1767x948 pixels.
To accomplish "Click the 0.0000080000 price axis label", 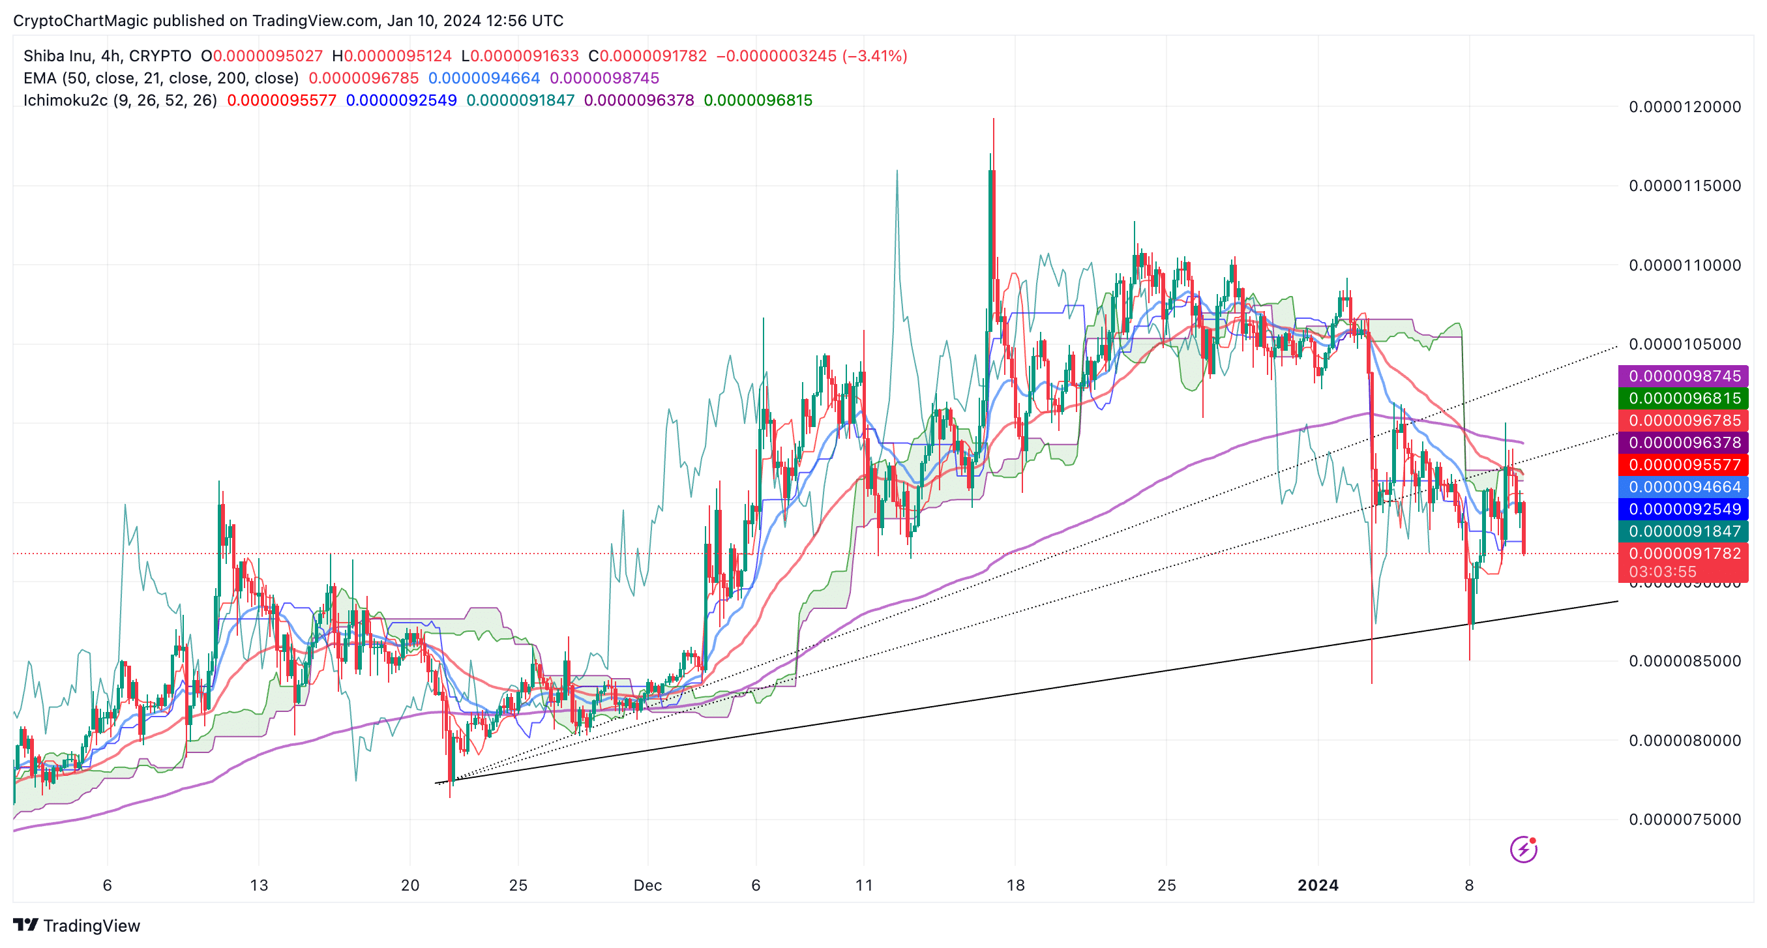I will click(x=1685, y=741).
